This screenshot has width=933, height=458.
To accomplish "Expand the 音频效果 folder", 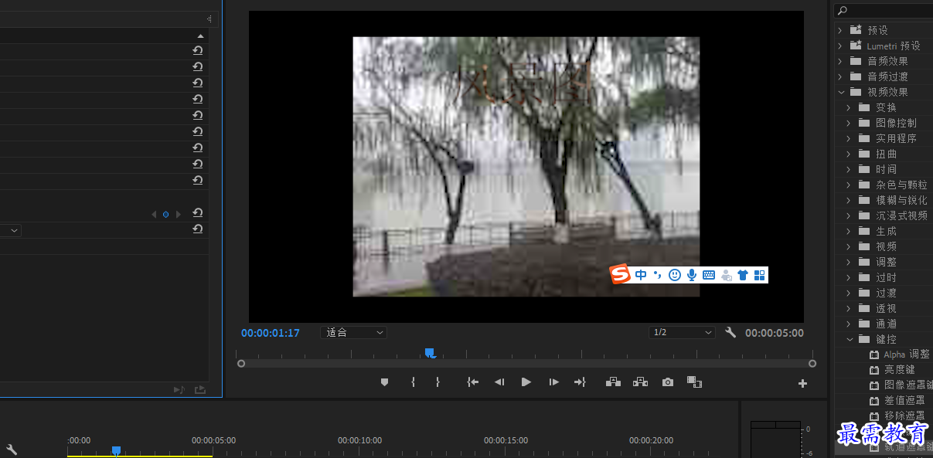I will tap(840, 61).
